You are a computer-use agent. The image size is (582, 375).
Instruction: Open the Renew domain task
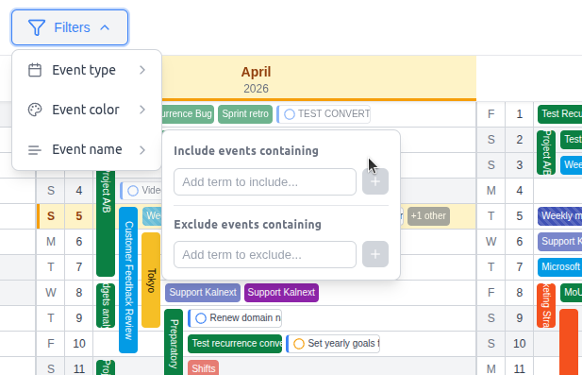[235, 318]
